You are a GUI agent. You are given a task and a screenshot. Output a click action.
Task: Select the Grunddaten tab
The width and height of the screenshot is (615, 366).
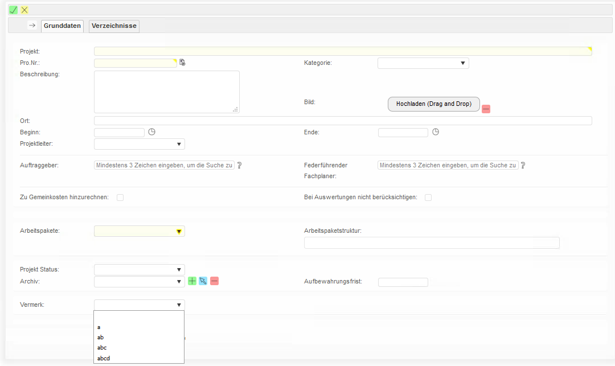click(x=63, y=26)
